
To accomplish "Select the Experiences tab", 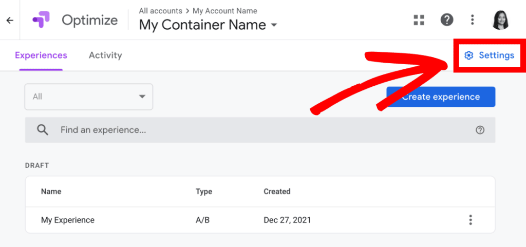I will 41,55.
